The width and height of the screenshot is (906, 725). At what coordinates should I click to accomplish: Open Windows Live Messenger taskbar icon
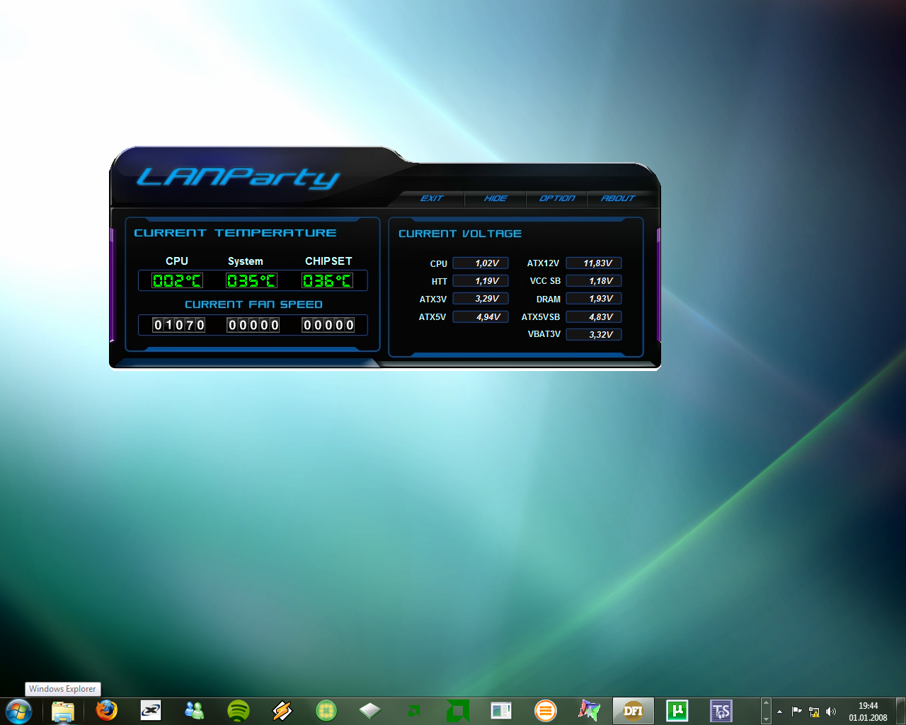pyautogui.click(x=194, y=710)
